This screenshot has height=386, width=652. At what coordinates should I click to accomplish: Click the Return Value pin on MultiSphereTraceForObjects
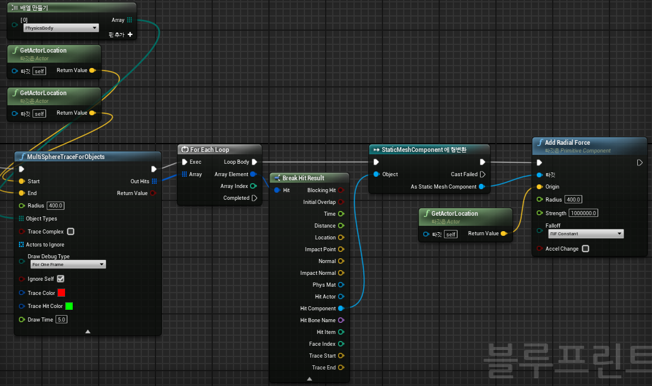(153, 193)
